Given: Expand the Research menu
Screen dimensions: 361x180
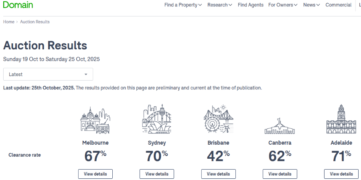Looking at the screenshot, I should point(220,5).
